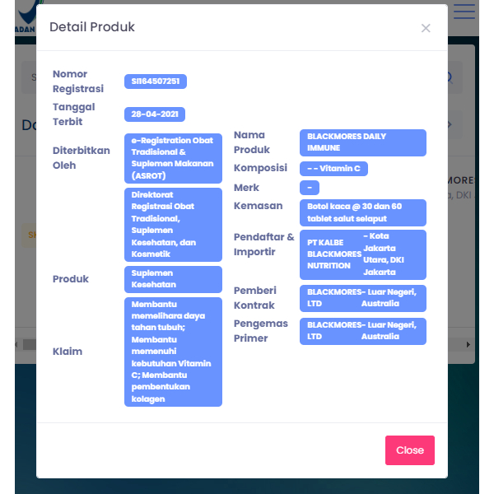Viewport: 494px width, 494px height.
Task: Close the Detail Produk dialog with X
Action: tap(426, 28)
